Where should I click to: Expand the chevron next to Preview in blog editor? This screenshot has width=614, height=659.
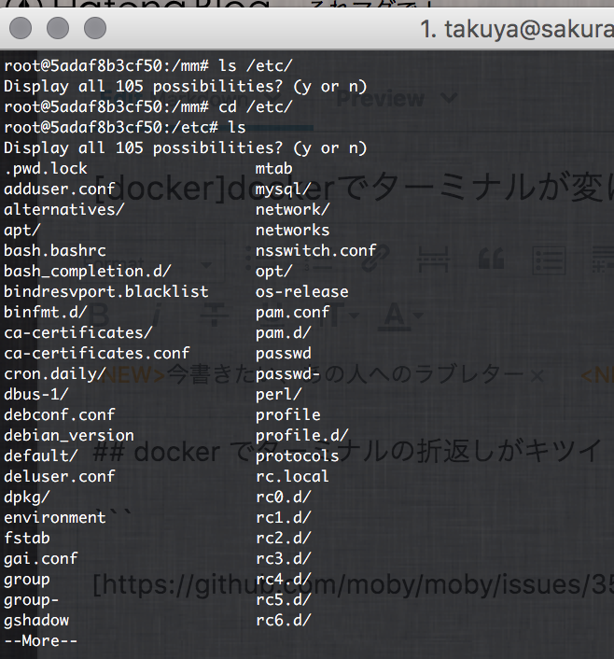click(x=449, y=98)
